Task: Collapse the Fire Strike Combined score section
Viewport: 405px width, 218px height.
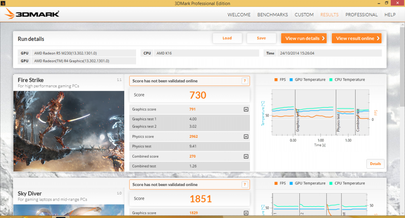Action: point(246,156)
